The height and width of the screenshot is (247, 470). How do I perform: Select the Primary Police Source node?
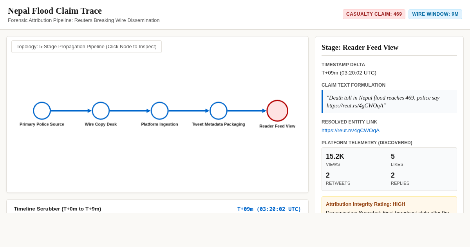pyautogui.click(x=42, y=111)
